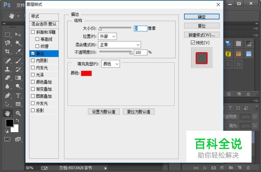Open layer Fill dropdown arrow
The width and height of the screenshot is (261, 172).
[x=255, y=126]
